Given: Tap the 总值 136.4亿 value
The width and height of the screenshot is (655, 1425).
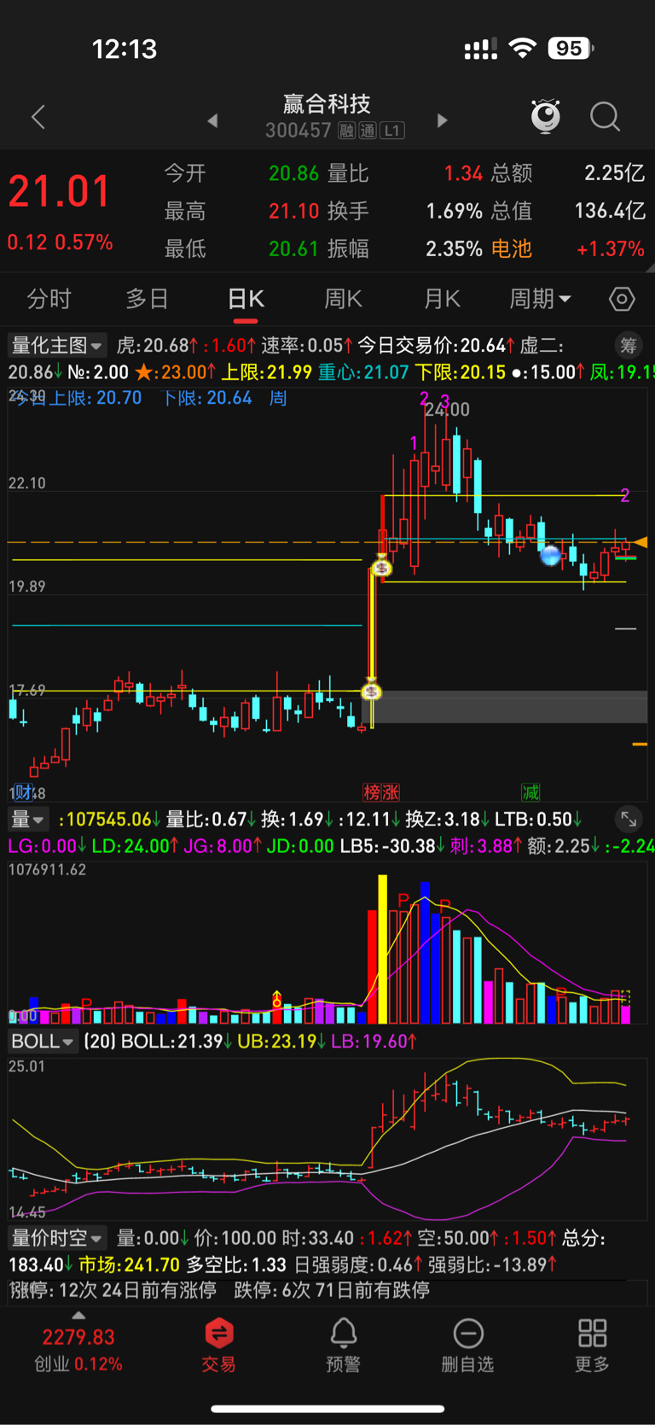Looking at the screenshot, I should (610, 211).
